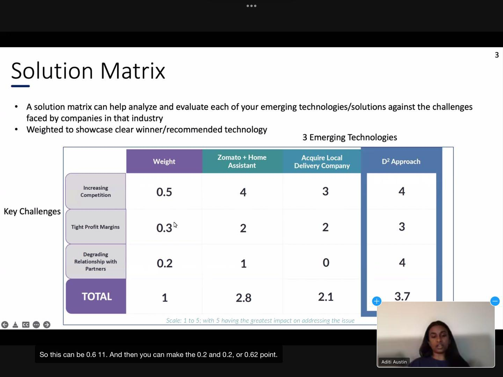The width and height of the screenshot is (503, 377).
Task: Click the D² Approach column header
Action: [x=401, y=161]
